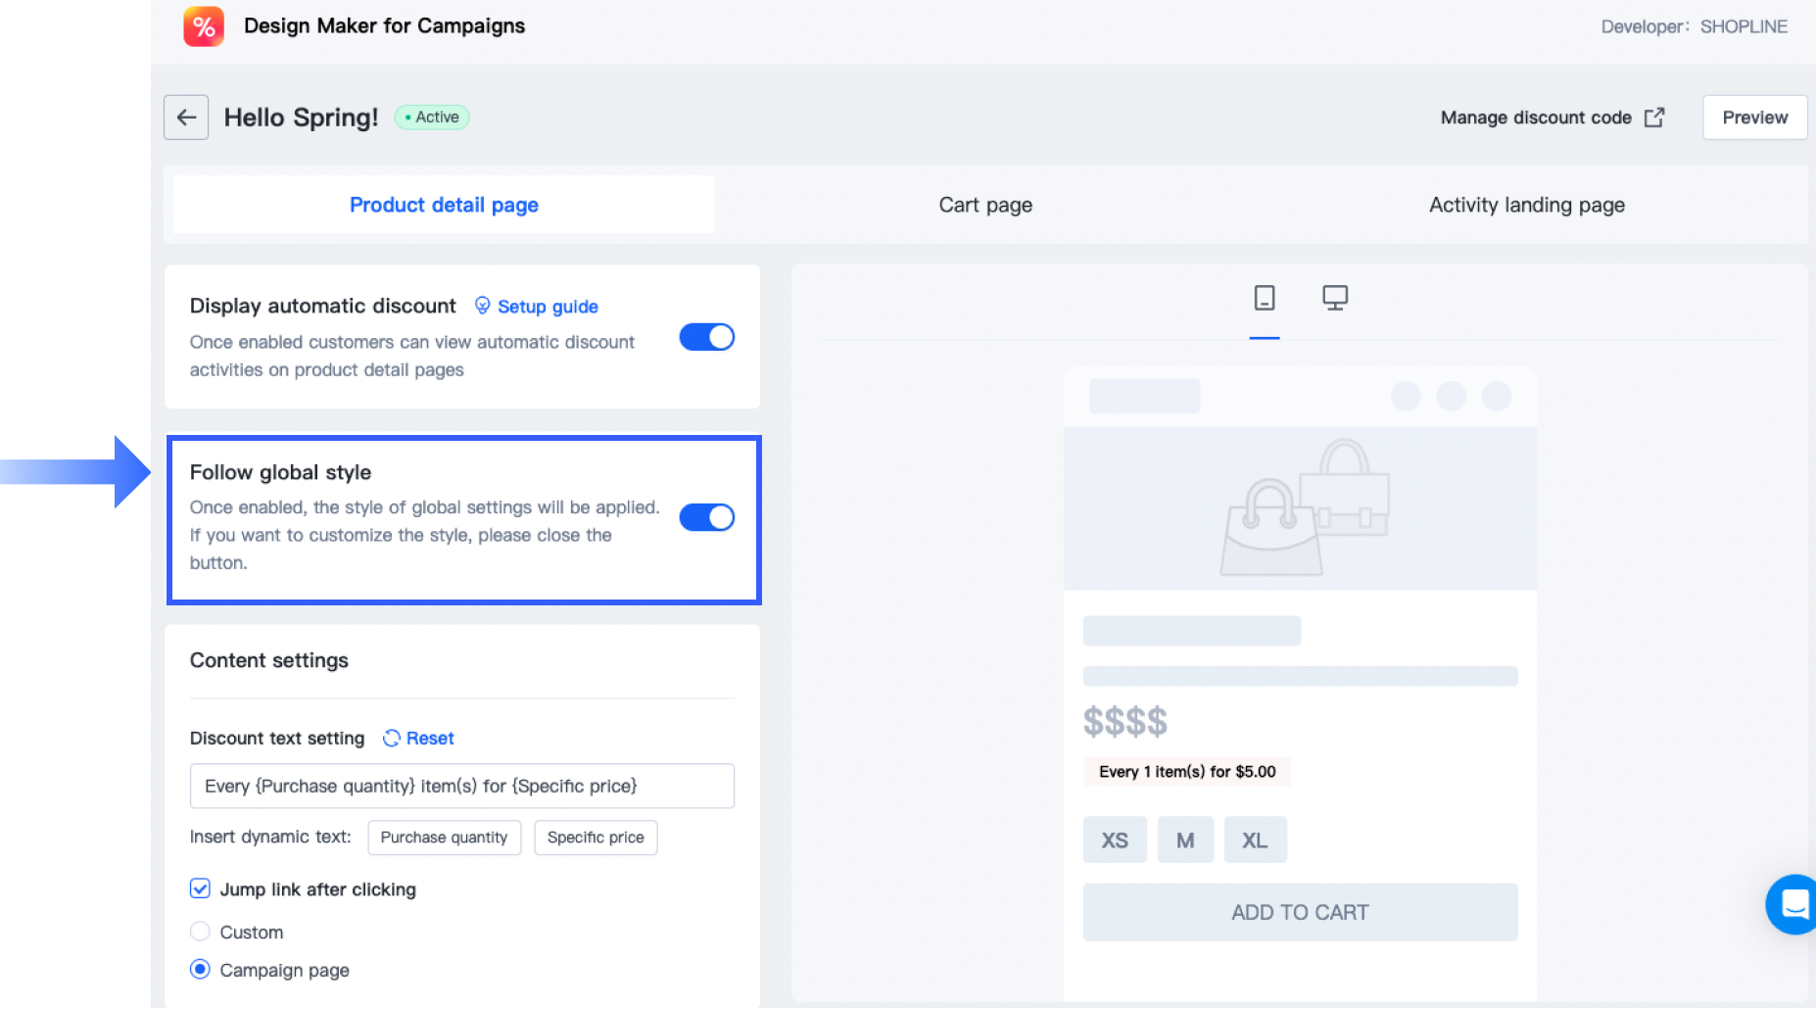The width and height of the screenshot is (1816, 1009).
Task: Click the external link icon near Manage discount code
Action: [1654, 117]
